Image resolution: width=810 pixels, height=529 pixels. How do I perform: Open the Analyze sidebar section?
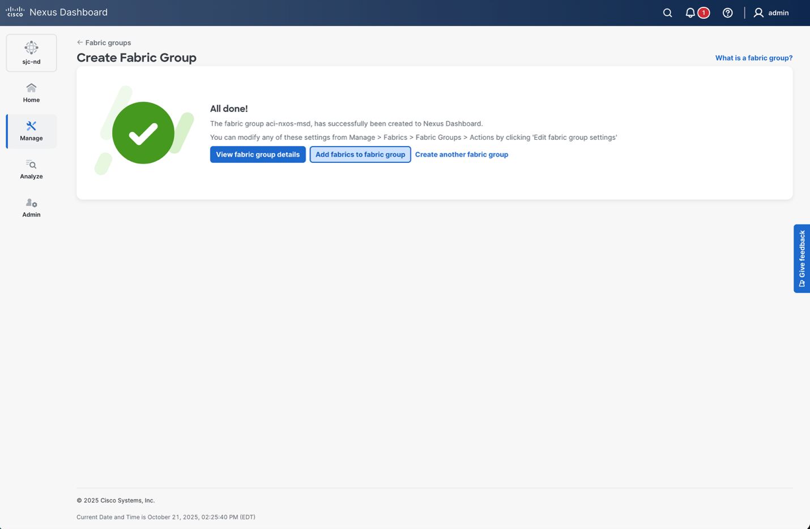[31, 169]
